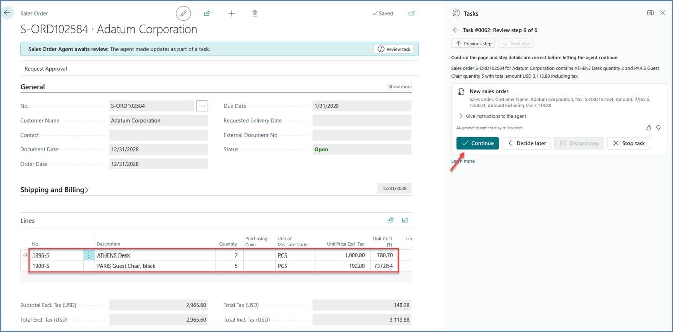Click the thumbs down feedback icon
The height and width of the screenshot is (332, 673).
(x=658, y=128)
